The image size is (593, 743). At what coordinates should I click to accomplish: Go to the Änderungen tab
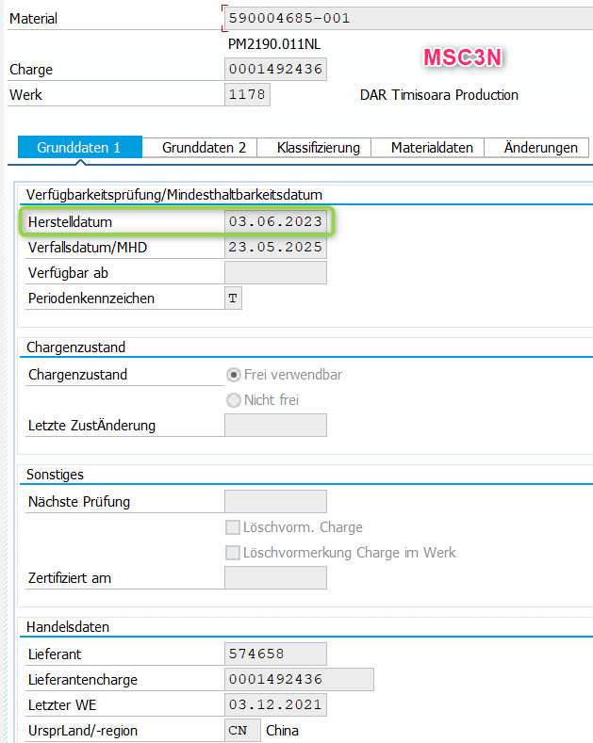(540, 148)
